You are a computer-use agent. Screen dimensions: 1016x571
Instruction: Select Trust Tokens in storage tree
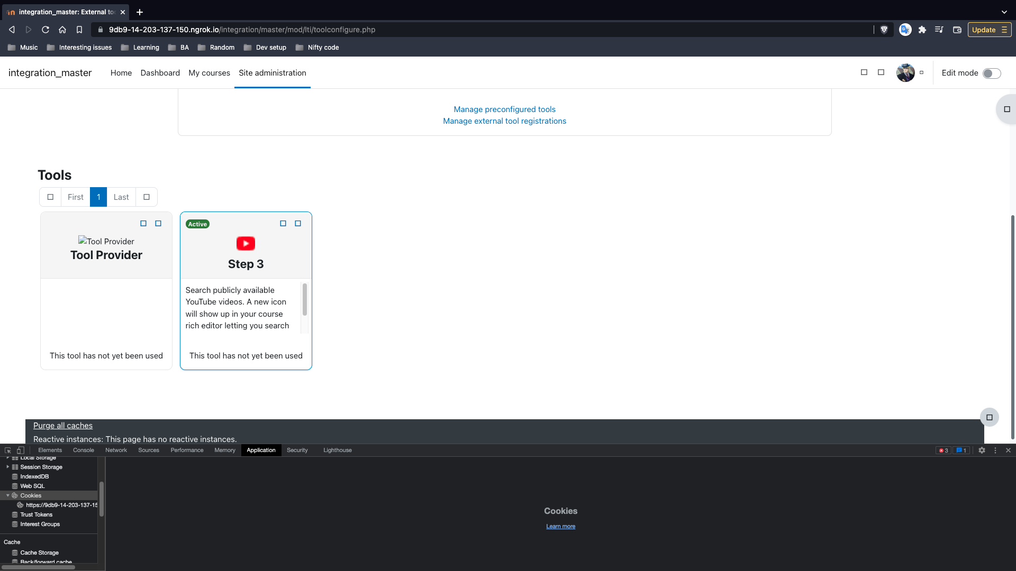point(36,515)
